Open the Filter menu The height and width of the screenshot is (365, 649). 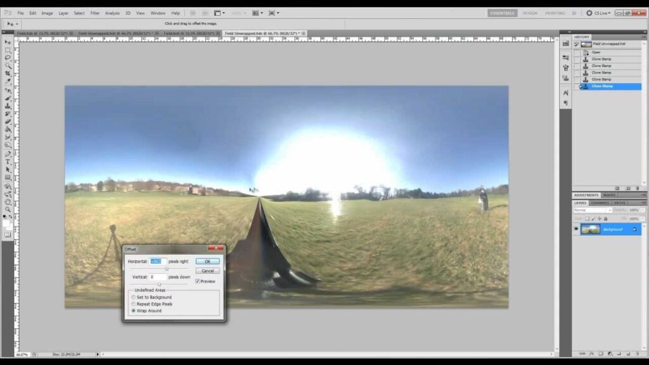(x=94, y=13)
